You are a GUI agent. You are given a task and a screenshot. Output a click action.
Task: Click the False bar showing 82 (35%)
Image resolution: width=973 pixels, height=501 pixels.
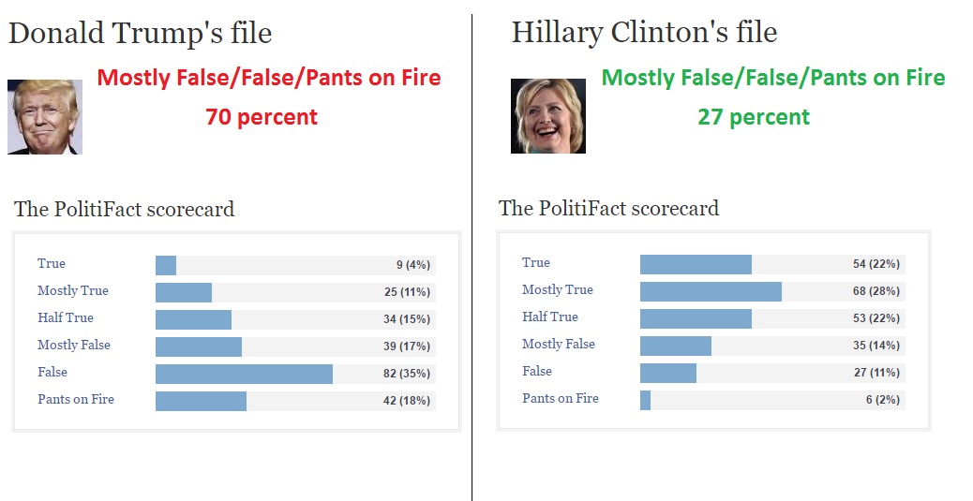click(244, 374)
